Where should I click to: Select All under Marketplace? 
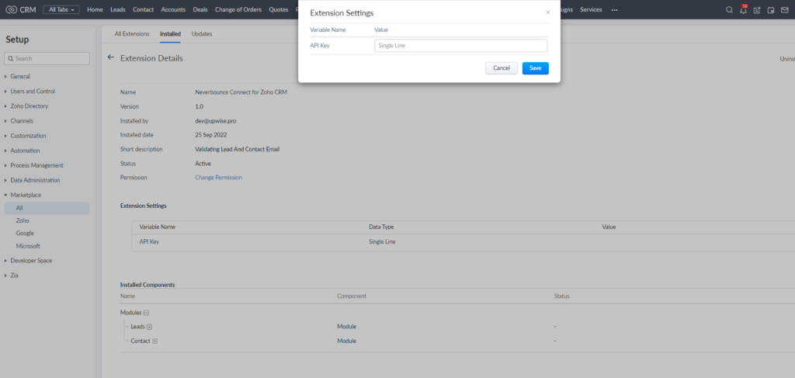pos(47,208)
